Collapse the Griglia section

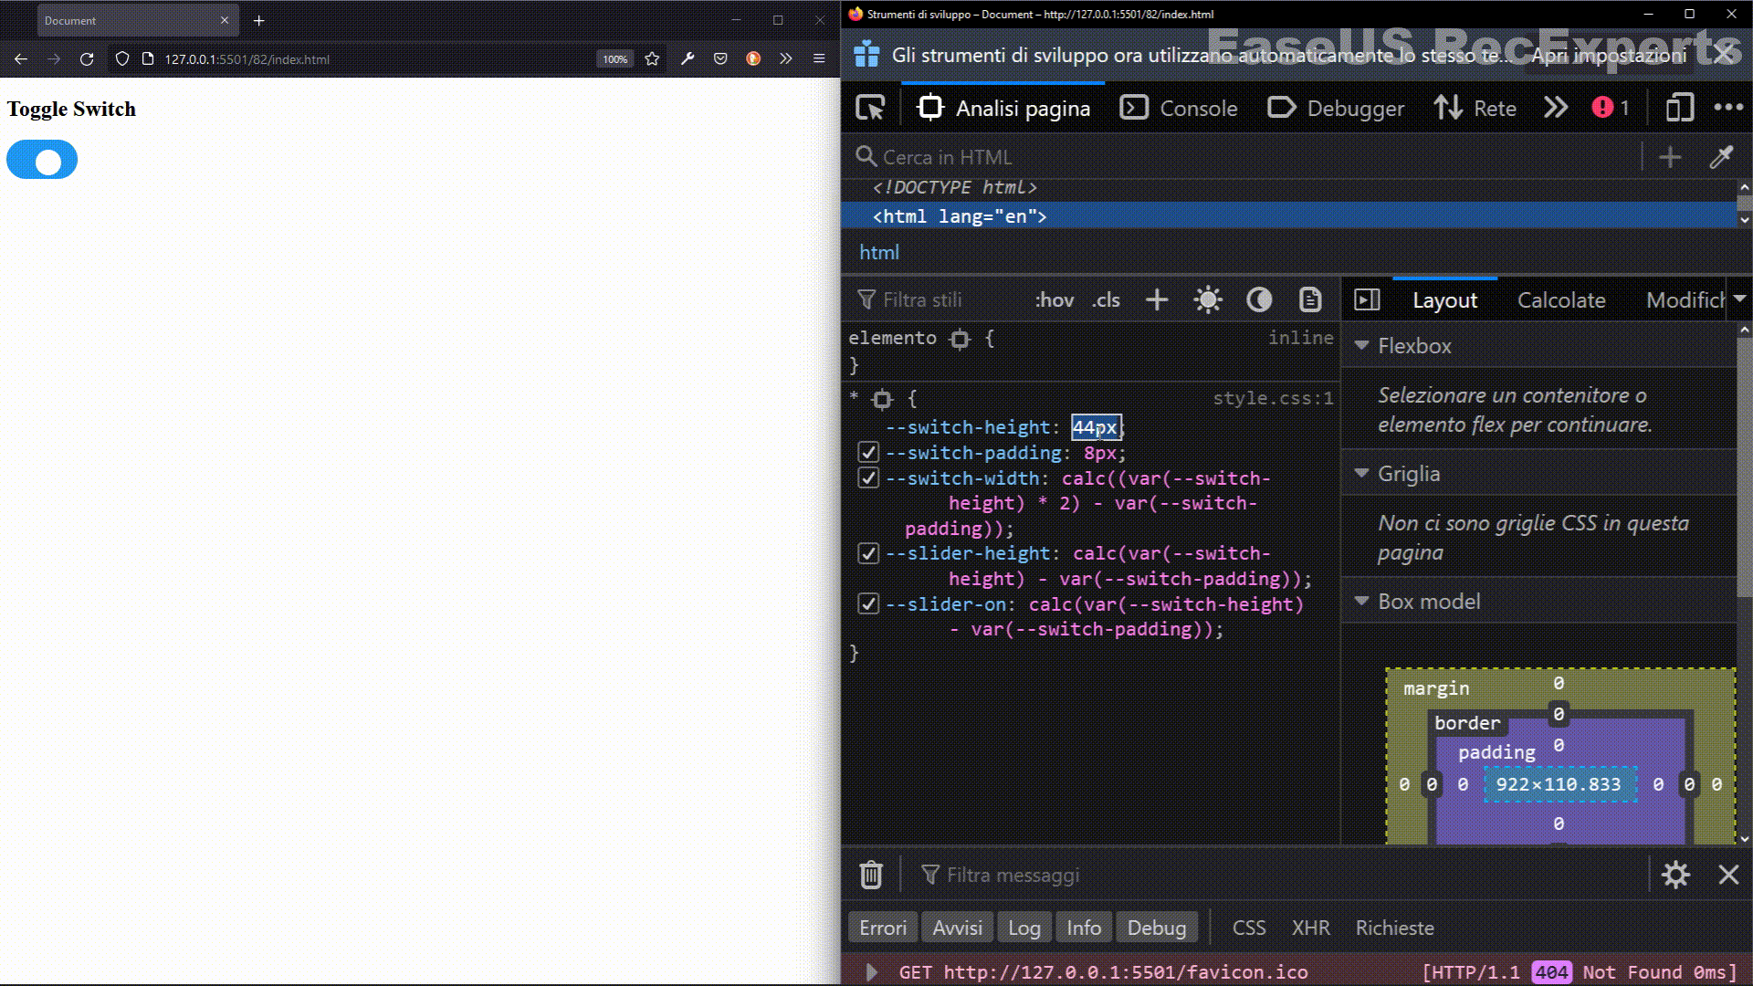(x=1361, y=474)
